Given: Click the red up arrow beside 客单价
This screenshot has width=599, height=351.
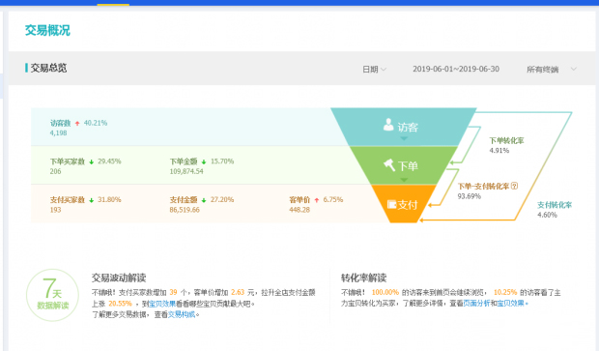Looking at the screenshot, I should click(x=317, y=200).
